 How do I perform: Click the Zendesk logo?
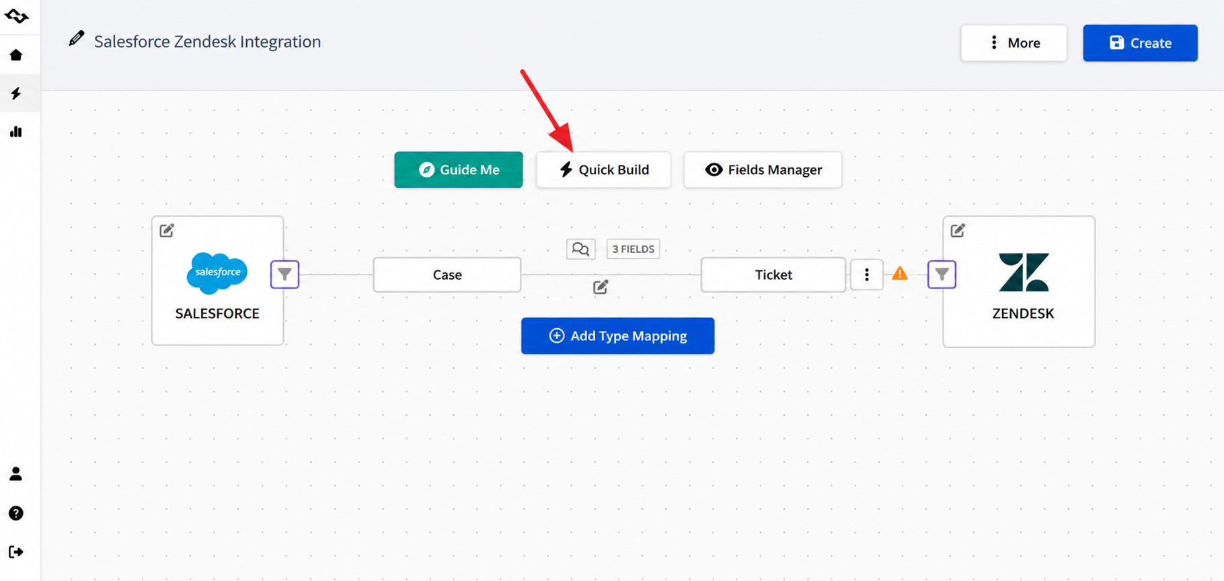tap(1024, 272)
